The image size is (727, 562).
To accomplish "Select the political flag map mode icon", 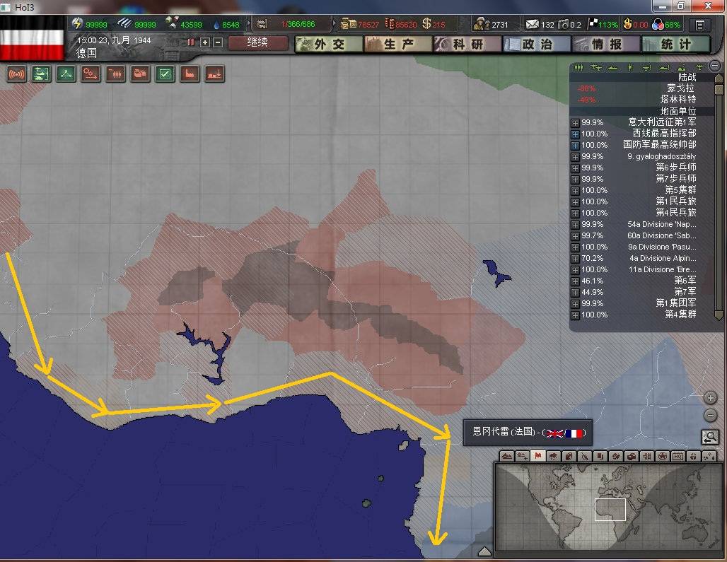I will click(538, 457).
